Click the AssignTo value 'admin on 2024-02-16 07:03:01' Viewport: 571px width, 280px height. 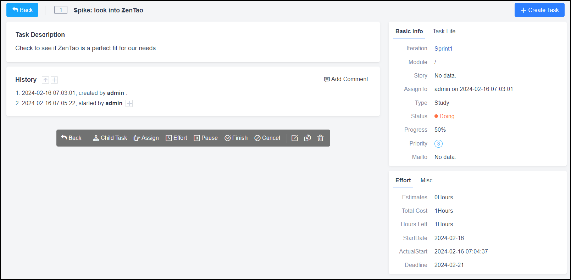tap(474, 89)
